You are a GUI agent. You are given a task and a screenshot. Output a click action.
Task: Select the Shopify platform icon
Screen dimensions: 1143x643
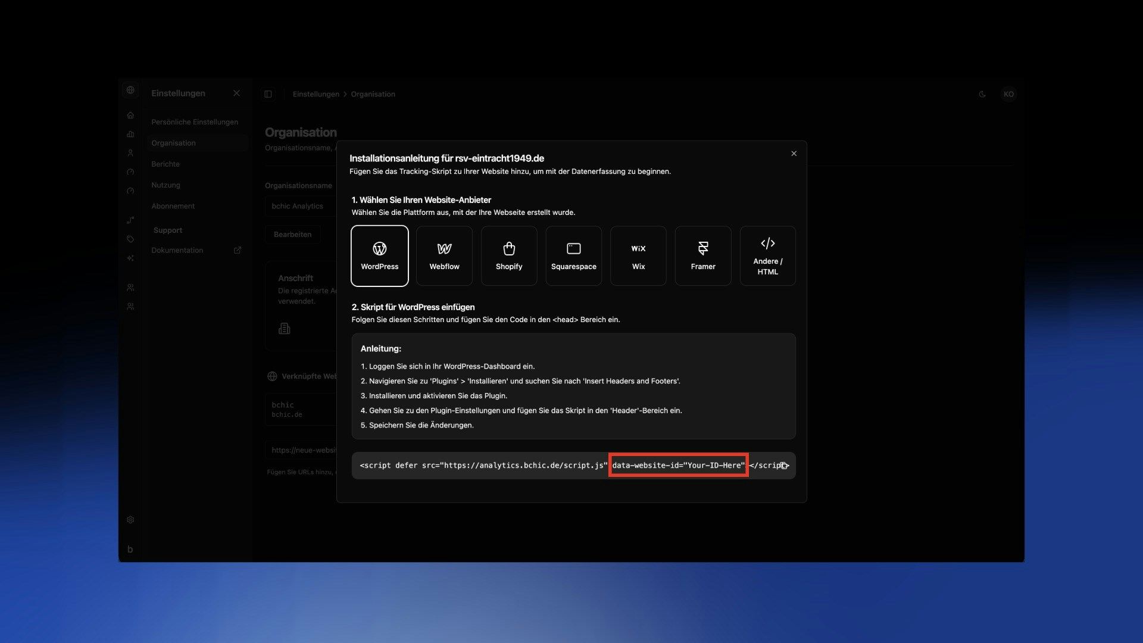tap(508, 255)
